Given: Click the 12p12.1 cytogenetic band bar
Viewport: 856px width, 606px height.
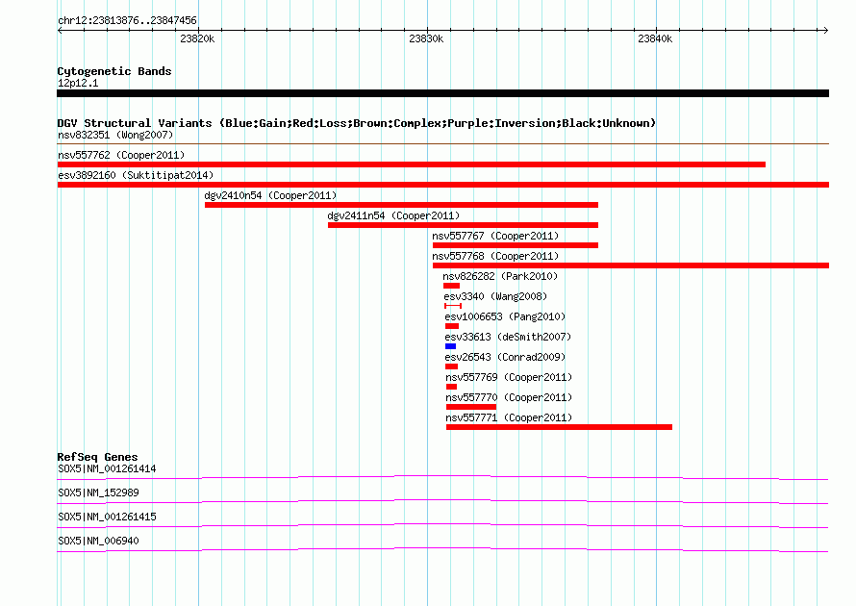Looking at the screenshot, I should click(x=442, y=93).
